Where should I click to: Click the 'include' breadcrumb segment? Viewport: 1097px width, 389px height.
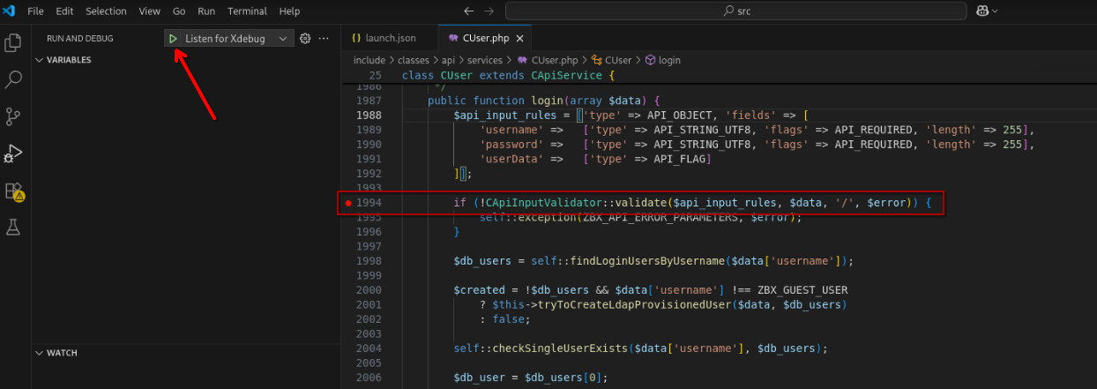click(369, 60)
